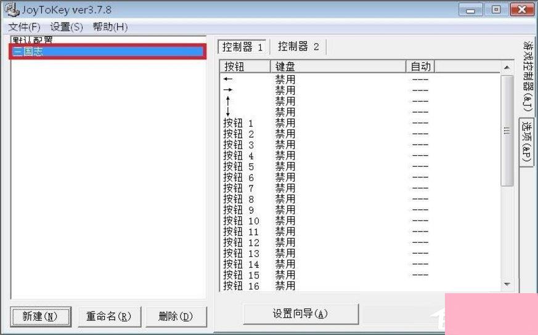
Task: Open the 帮助(H) menu
Action: point(110,26)
